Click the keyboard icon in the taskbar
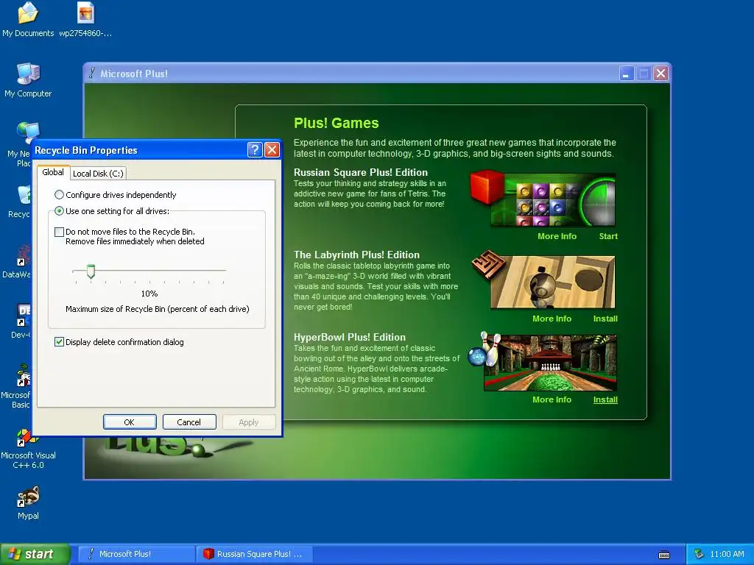The height and width of the screenshot is (565, 754). click(x=664, y=555)
